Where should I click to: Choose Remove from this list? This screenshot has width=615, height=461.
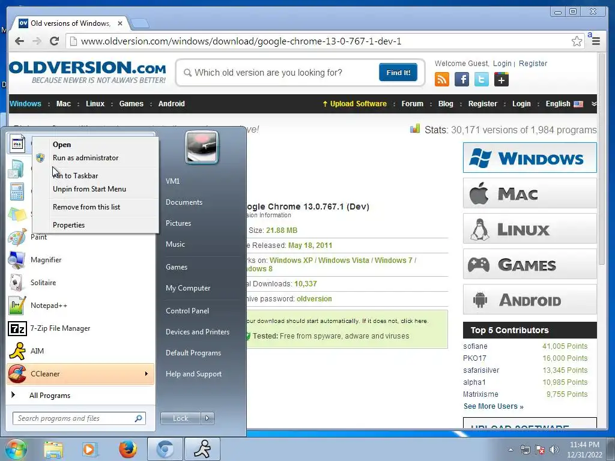point(95,207)
